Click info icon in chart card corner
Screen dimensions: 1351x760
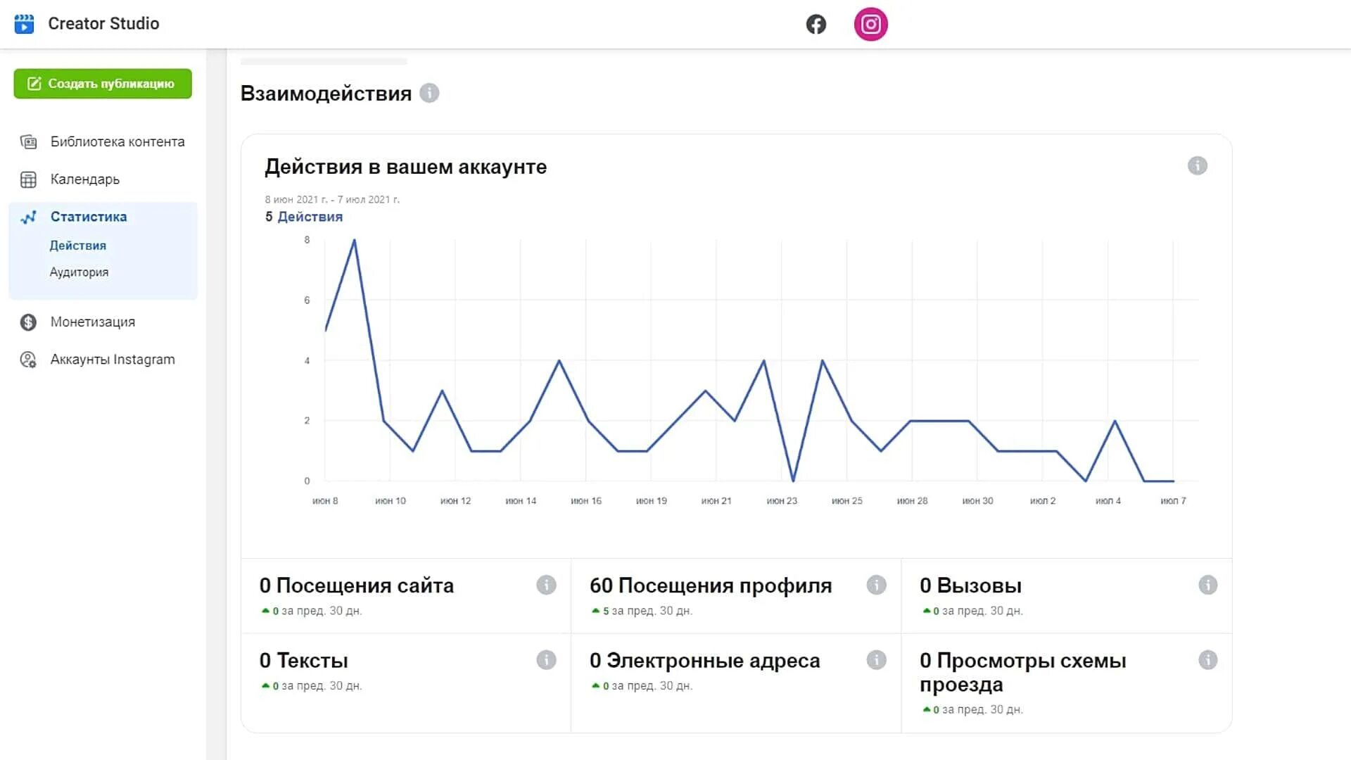tap(1197, 166)
